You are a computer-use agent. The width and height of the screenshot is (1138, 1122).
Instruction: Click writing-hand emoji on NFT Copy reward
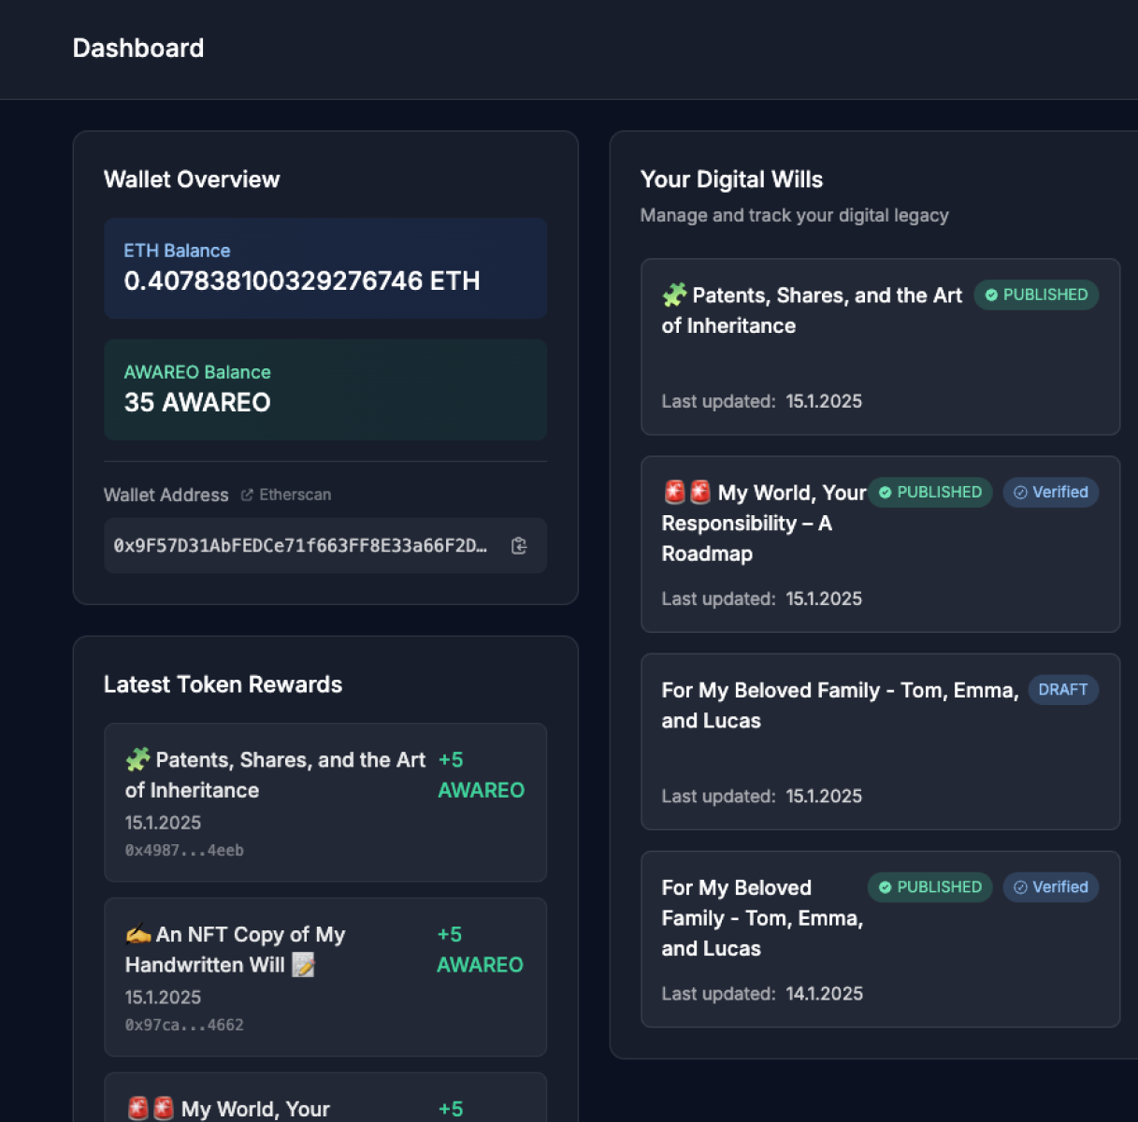[x=138, y=934]
